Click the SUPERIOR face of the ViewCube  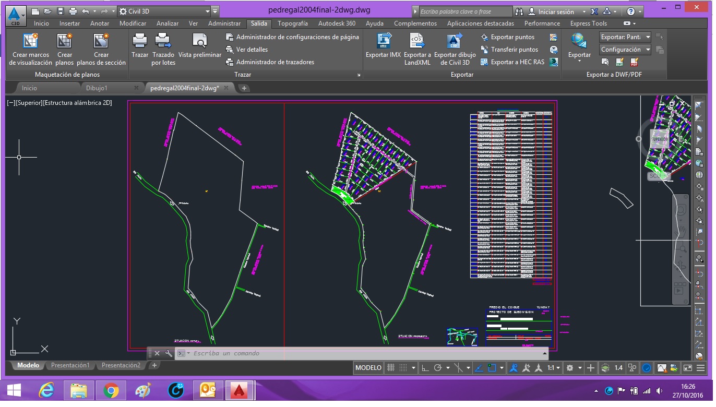660,139
